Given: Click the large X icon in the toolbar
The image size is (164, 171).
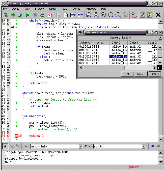Looking at the screenshot, I should (158, 15).
